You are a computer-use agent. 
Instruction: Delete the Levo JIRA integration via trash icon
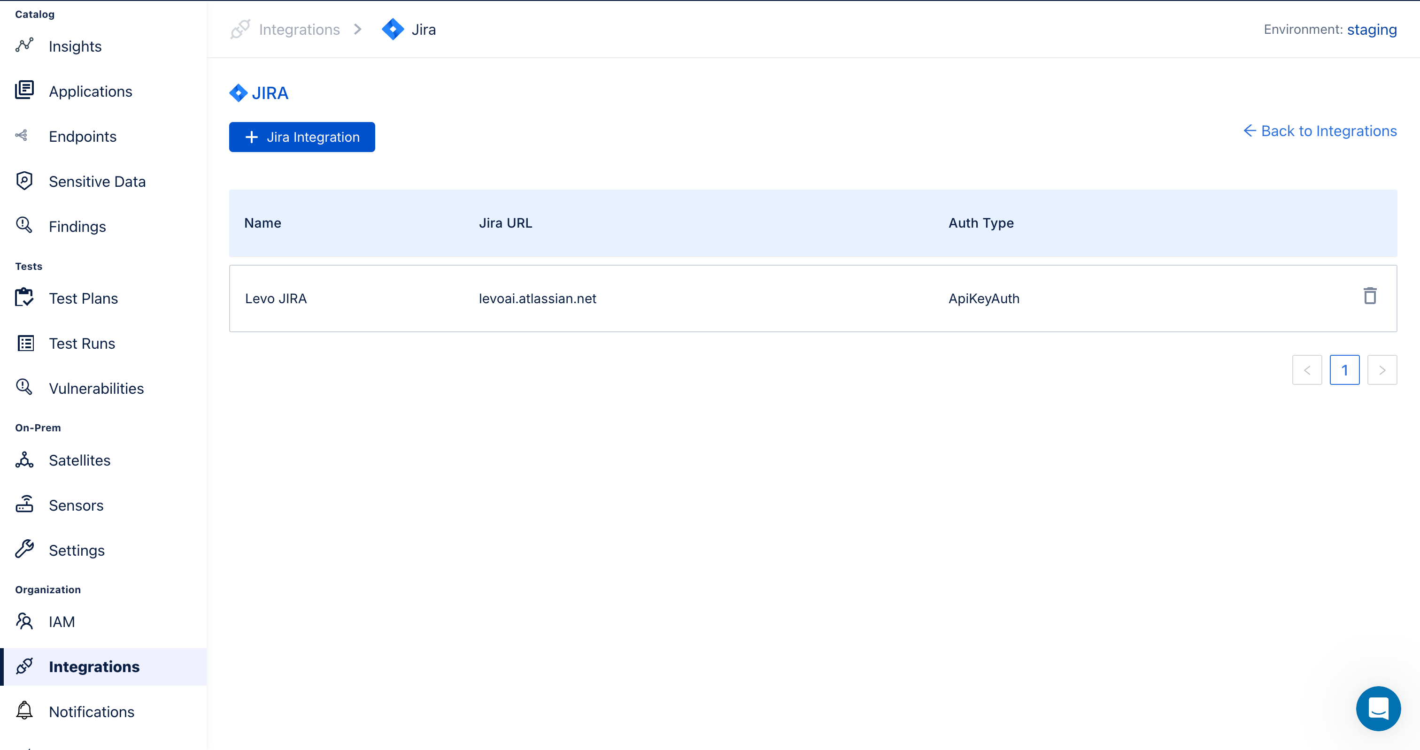click(1370, 296)
